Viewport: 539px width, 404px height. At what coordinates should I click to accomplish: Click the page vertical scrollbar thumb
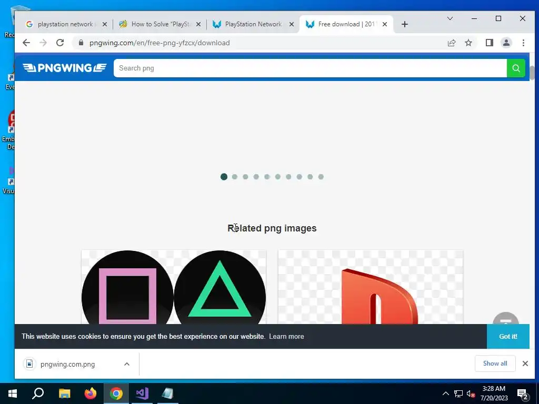[x=532, y=73]
